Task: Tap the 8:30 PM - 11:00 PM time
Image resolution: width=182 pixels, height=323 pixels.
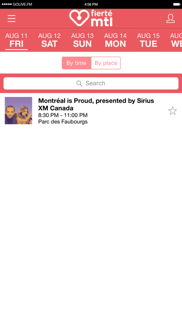Action: click(x=63, y=115)
